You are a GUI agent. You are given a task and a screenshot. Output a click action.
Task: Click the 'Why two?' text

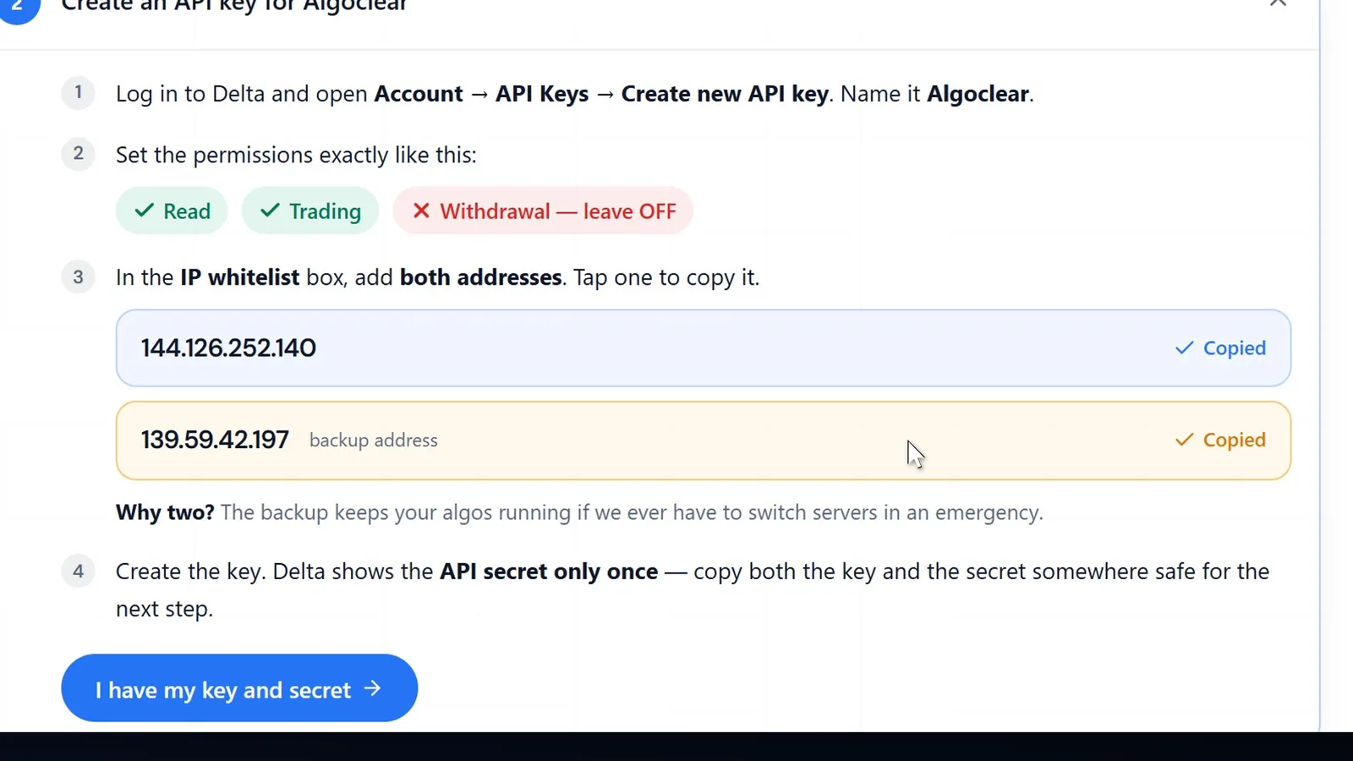[165, 512]
